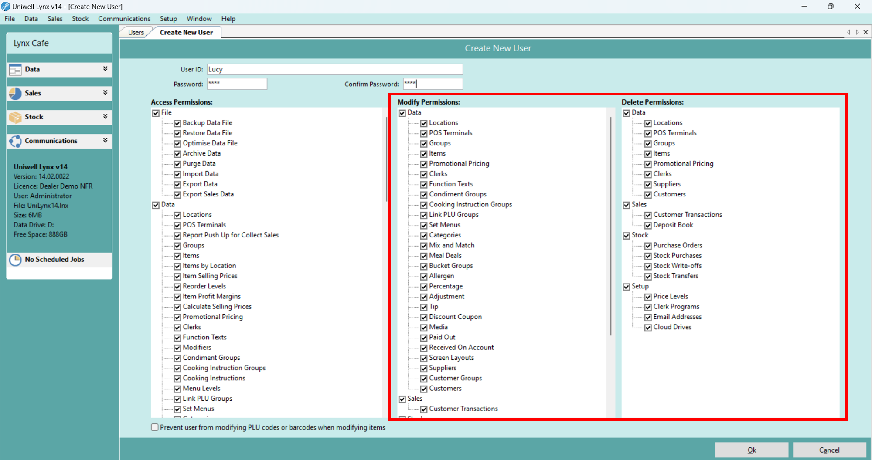
Task: Uncheck Received On Account modify permission
Action: tap(424, 348)
